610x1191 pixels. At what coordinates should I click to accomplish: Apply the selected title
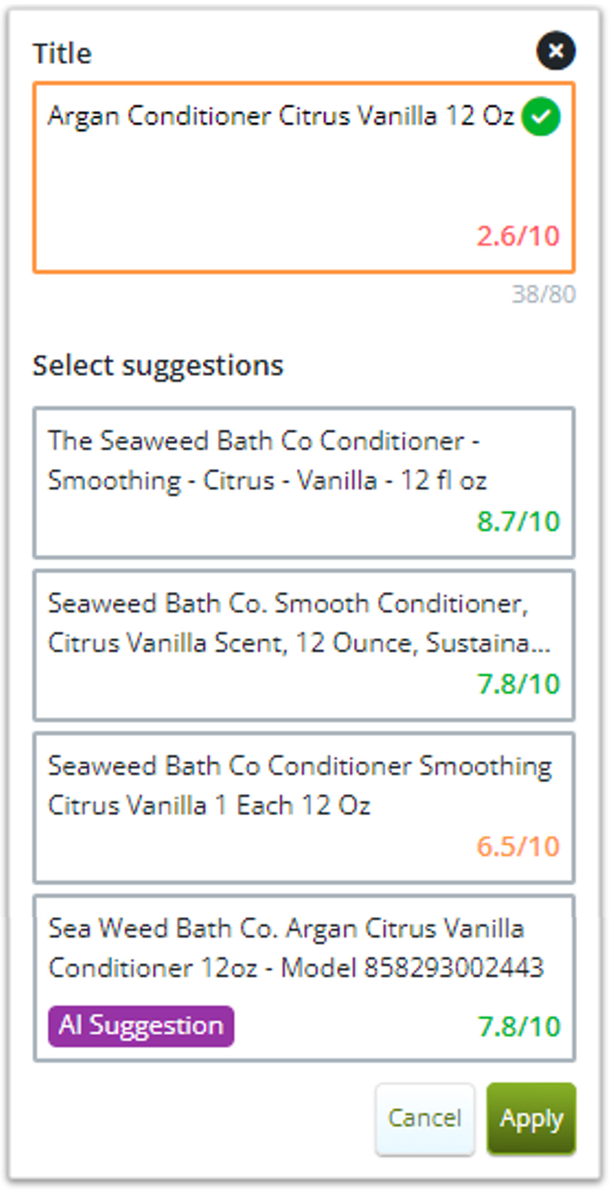click(531, 1118)
